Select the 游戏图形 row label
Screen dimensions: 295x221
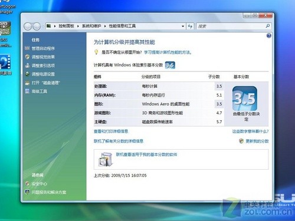pos(103,113)
